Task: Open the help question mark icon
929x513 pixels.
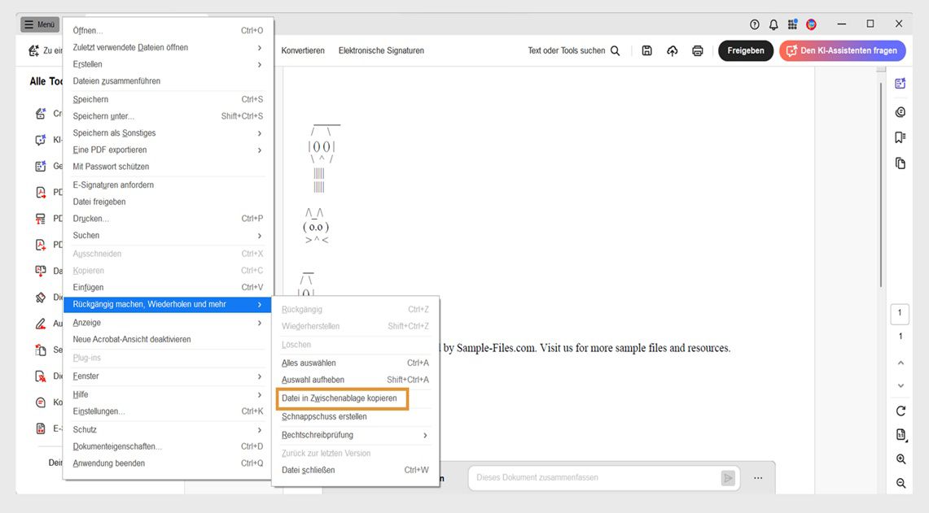Action: tap(754, 24)
